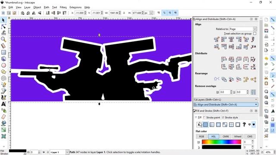Viewport: 276px width, 155px height.
Task: Select the Star and polygon tool
Action: [3, 72]
